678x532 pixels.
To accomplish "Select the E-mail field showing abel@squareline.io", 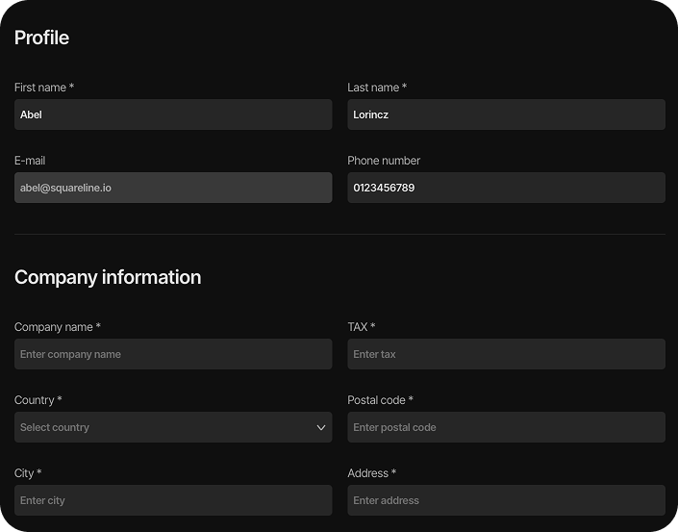I will point(173,188).
